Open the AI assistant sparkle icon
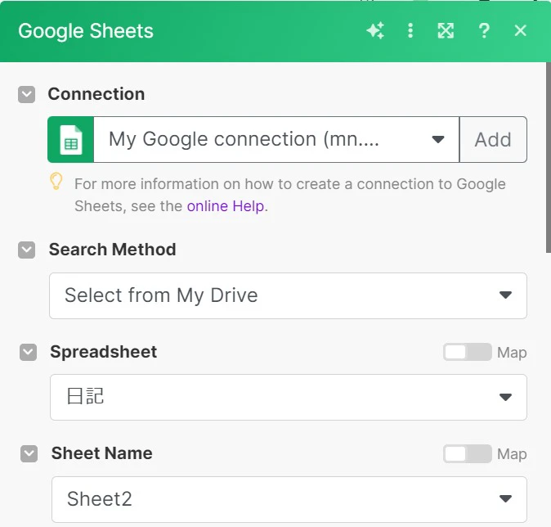Screen dimensions: 551x527 click(x=375, y=30)
